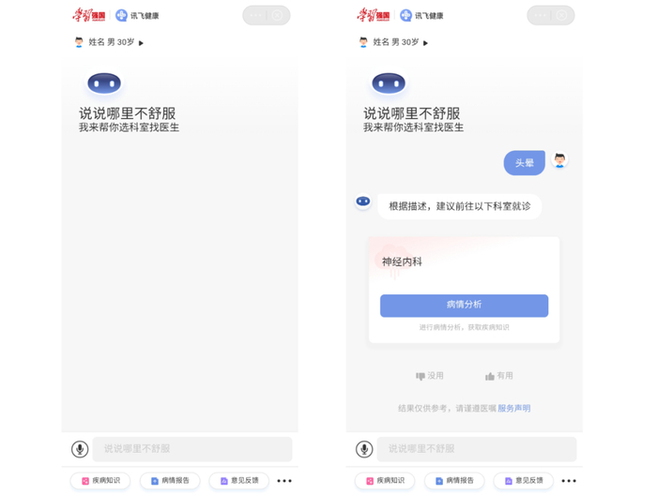Viewport: 657px width, 495px height.
Task: Open 疾病知识 in left screen
Action: 100,480
